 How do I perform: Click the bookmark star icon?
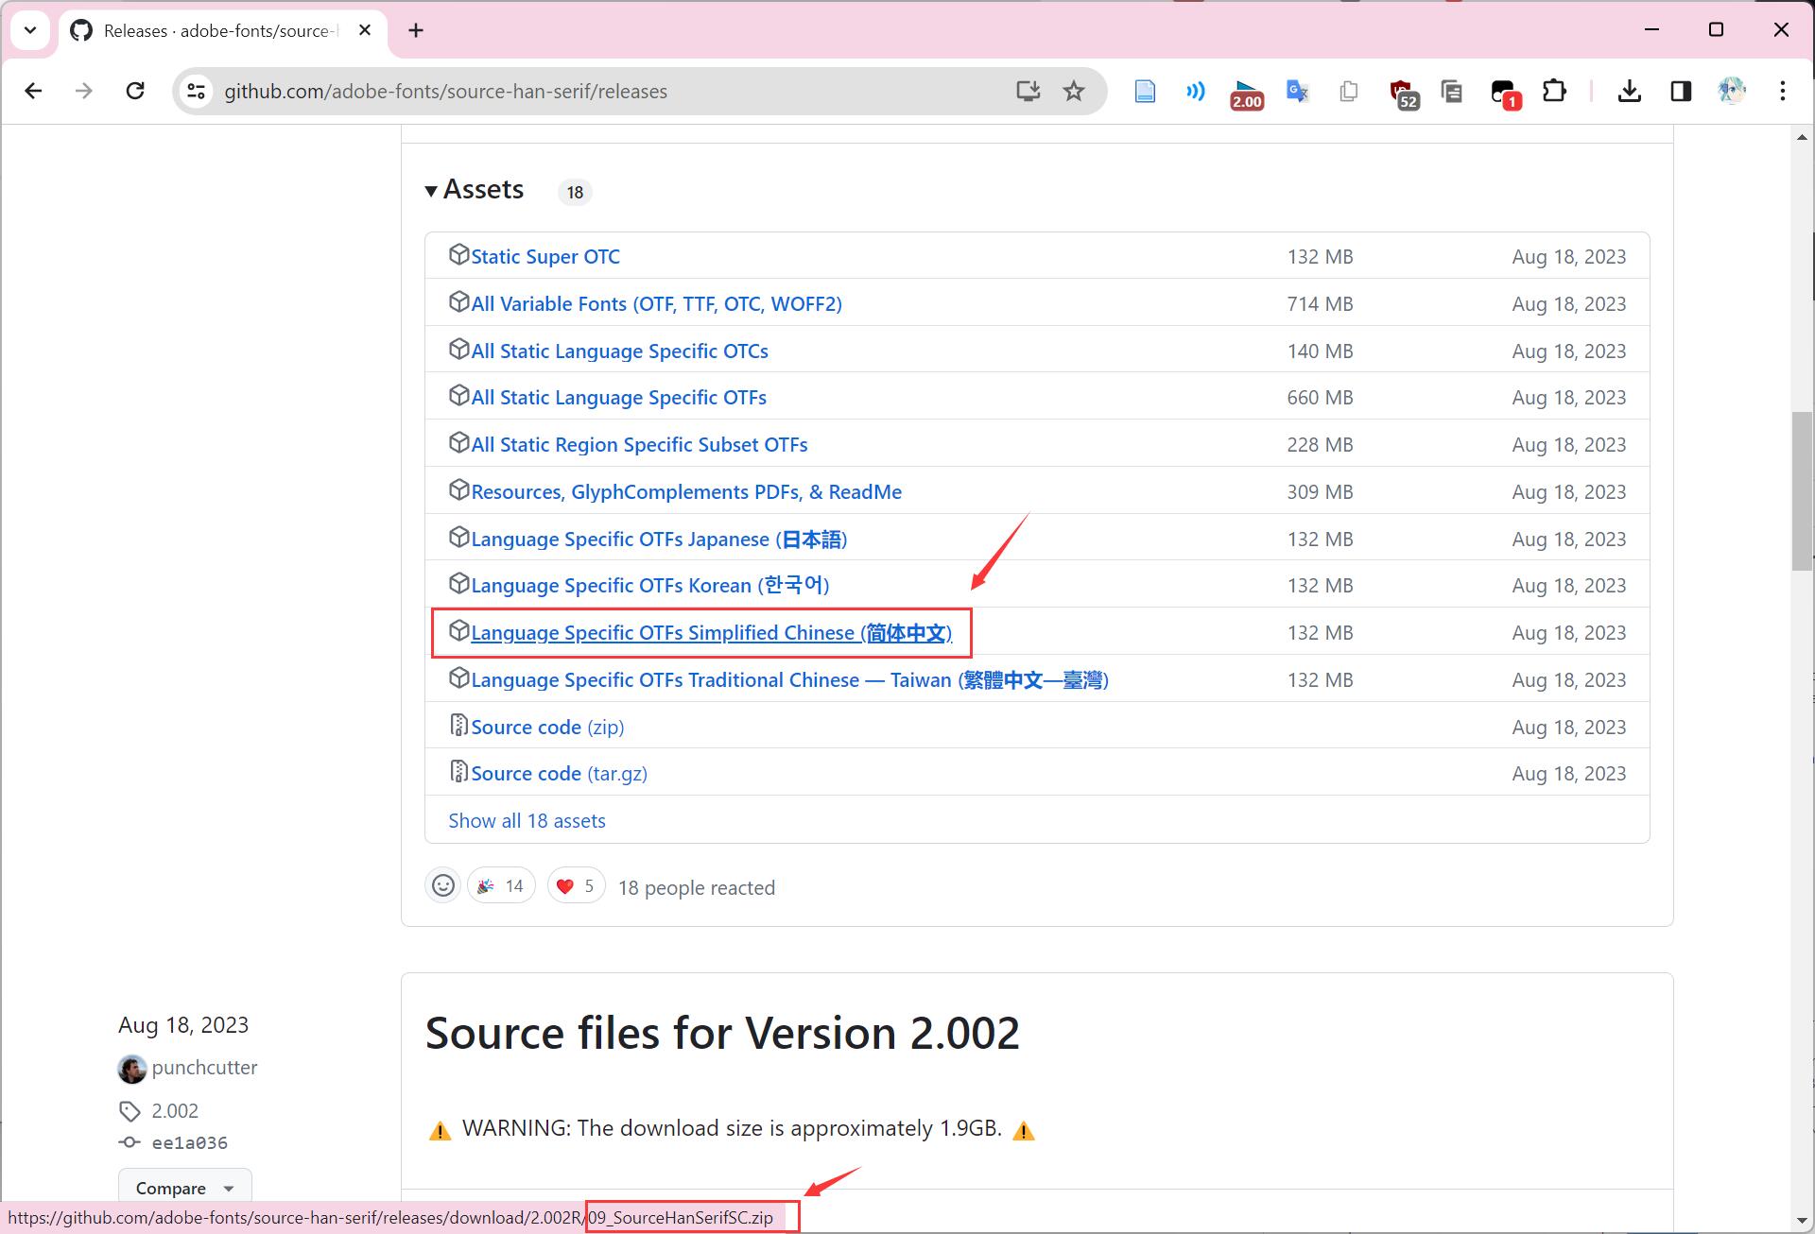(x=1074, y=91)
